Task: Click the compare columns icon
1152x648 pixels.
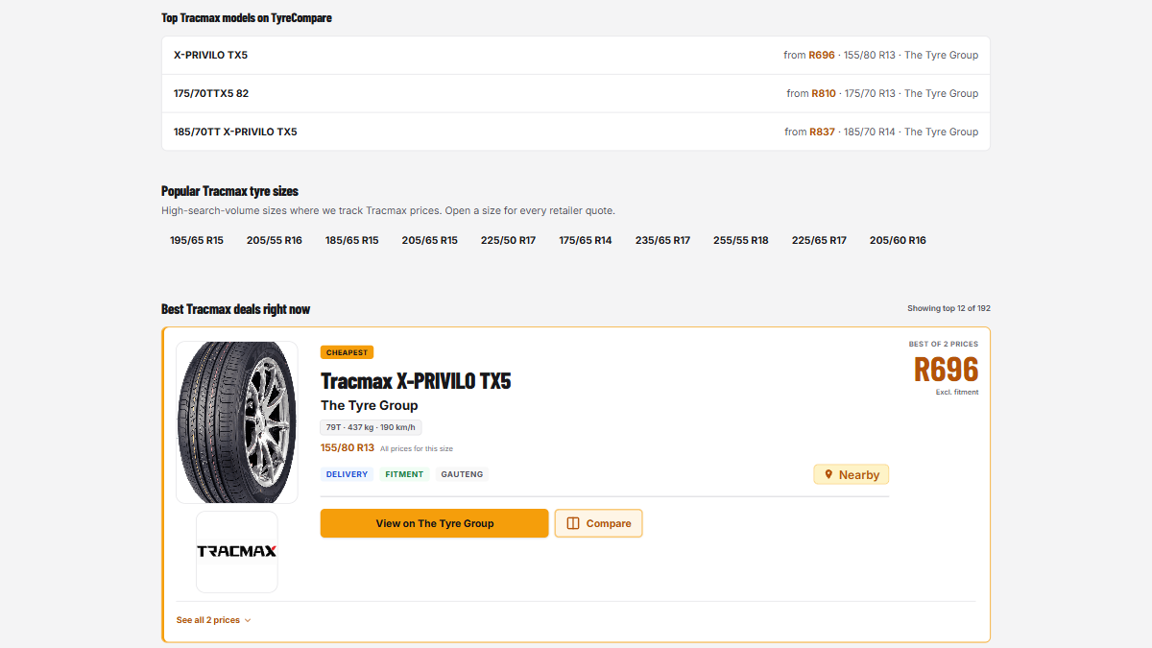Action: [573, 523]
